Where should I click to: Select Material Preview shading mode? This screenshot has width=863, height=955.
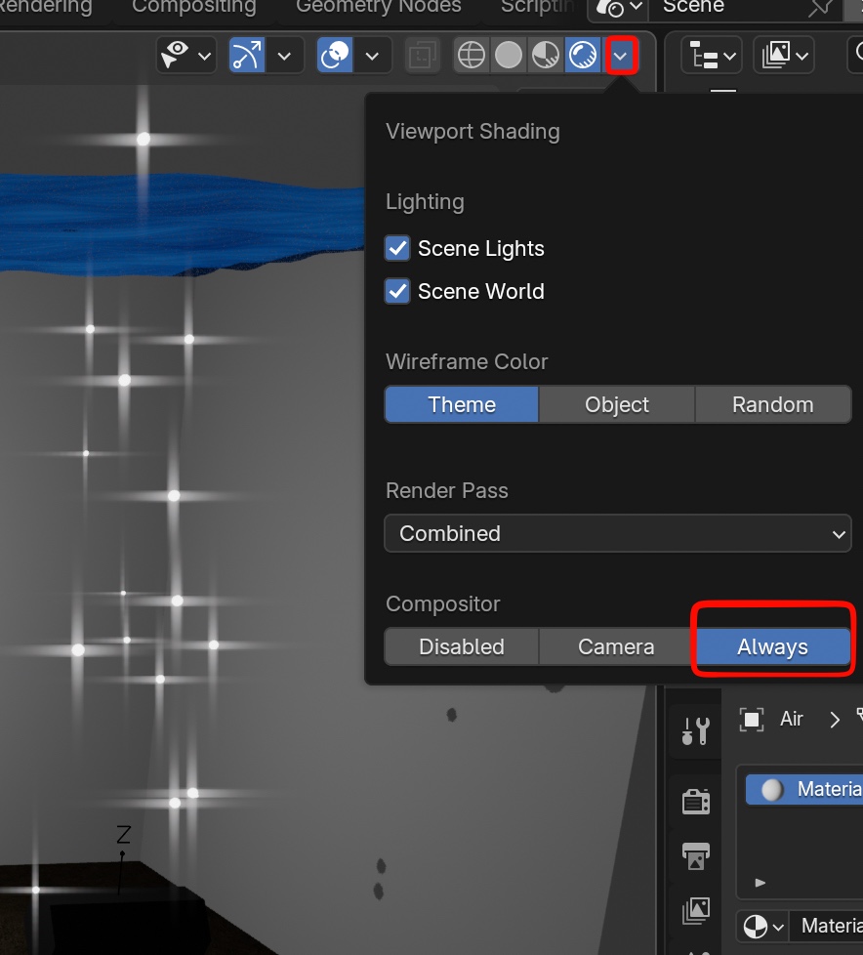coord(545,56)
